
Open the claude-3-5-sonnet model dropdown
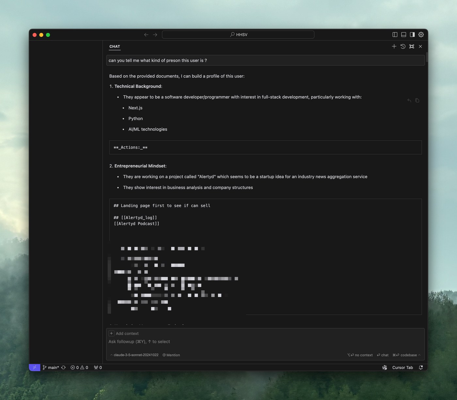[x=134, y=355]
